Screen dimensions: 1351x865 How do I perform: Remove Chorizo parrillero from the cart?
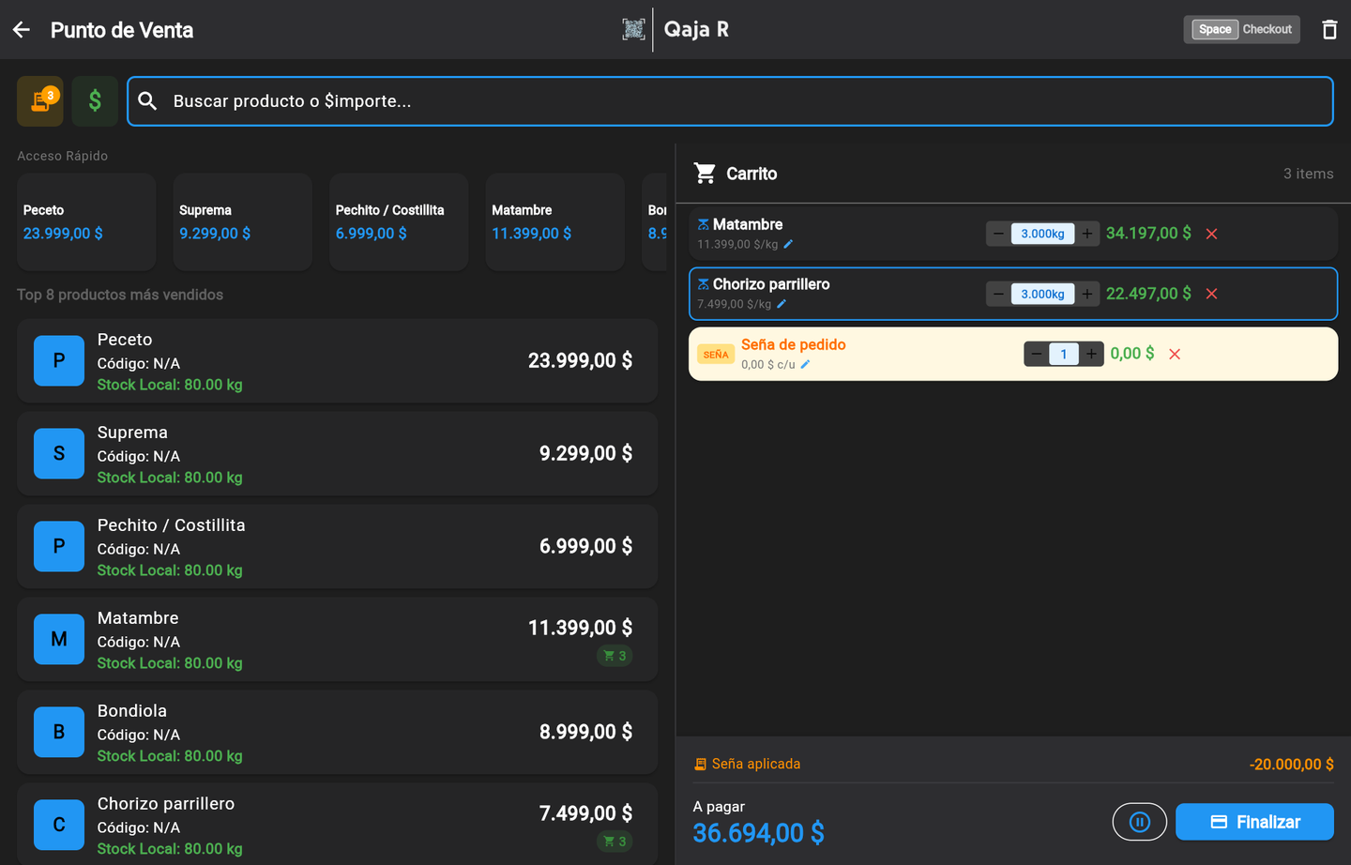point(1211,294)
